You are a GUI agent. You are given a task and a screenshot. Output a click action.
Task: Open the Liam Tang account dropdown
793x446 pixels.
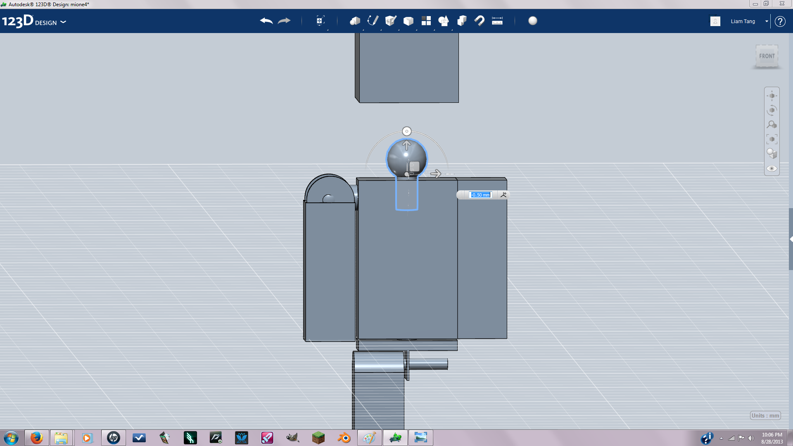[750, 21]
